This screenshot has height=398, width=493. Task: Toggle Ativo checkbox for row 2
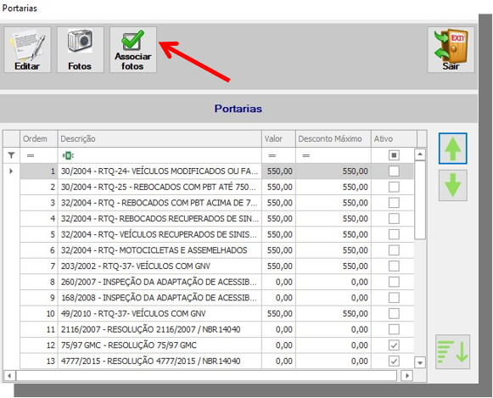(x=394, y=187)
